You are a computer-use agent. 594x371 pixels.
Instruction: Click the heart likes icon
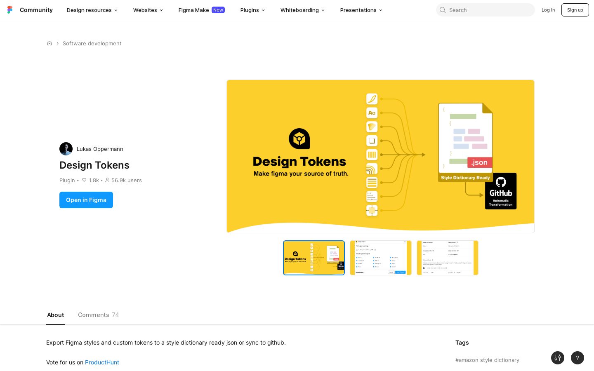[x=84, y=180]
